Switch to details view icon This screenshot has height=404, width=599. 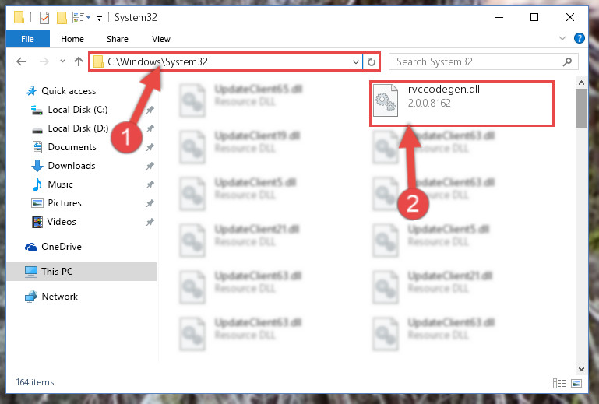[559, 383]
